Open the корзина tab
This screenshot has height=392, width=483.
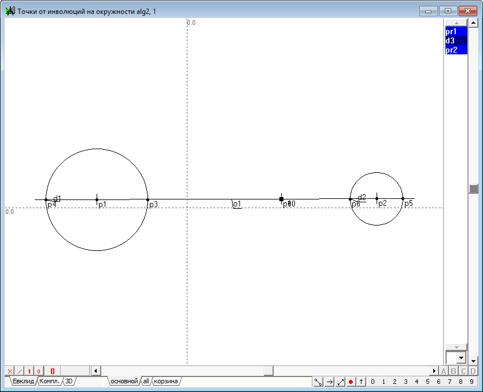point(166,381)
